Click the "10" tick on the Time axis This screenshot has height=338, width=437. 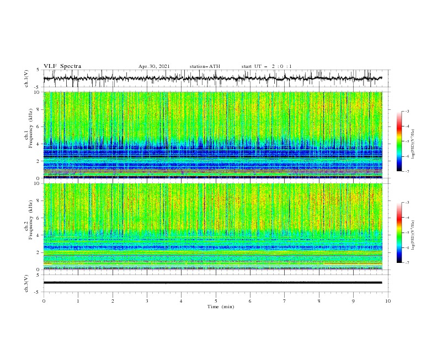click(x=388, y=301)
